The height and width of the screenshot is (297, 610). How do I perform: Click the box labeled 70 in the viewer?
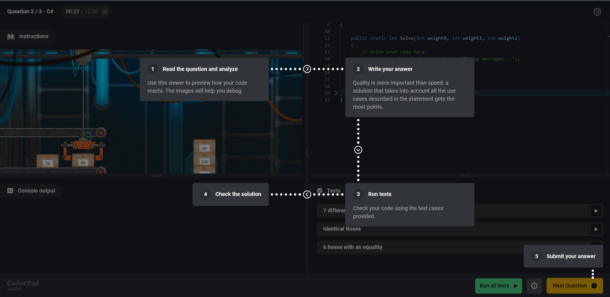[47, 161]
